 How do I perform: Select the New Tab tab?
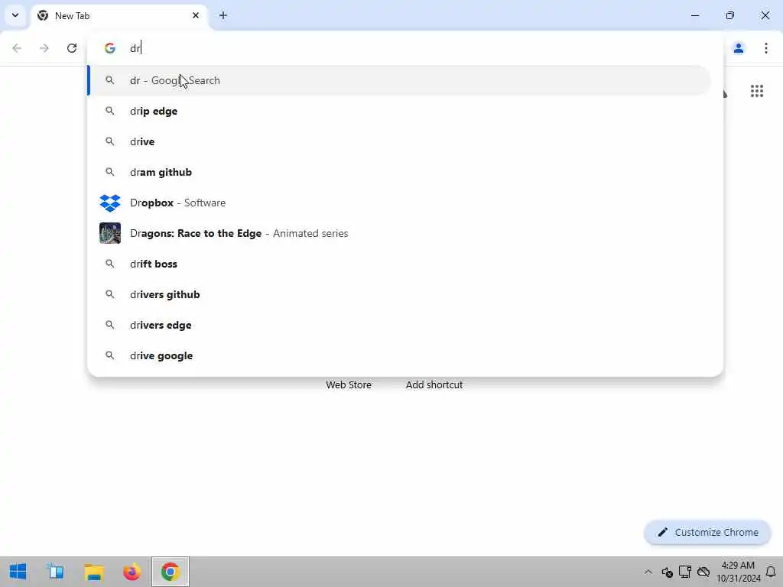click(119, 15)
